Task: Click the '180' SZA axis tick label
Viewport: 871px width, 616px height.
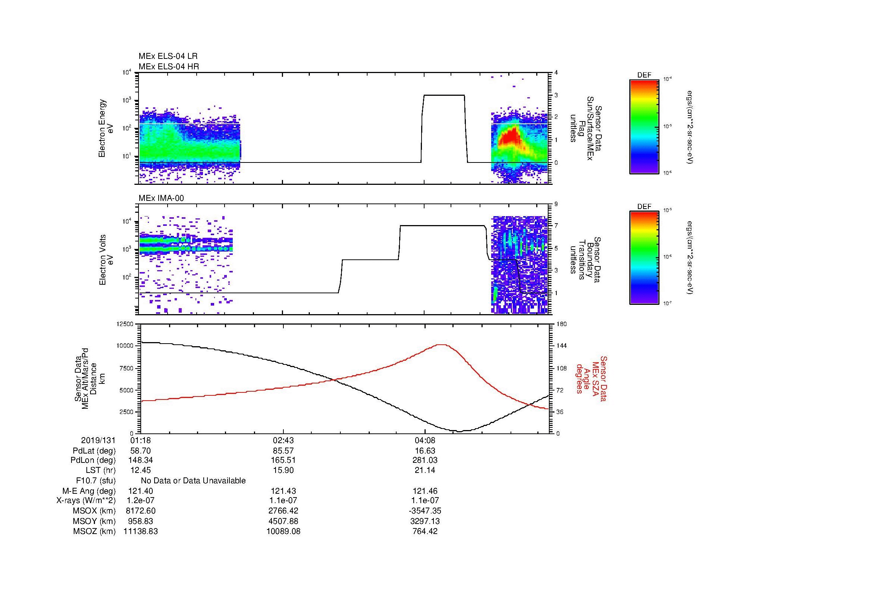Action: pyautogui.click(x=561, y=324)
